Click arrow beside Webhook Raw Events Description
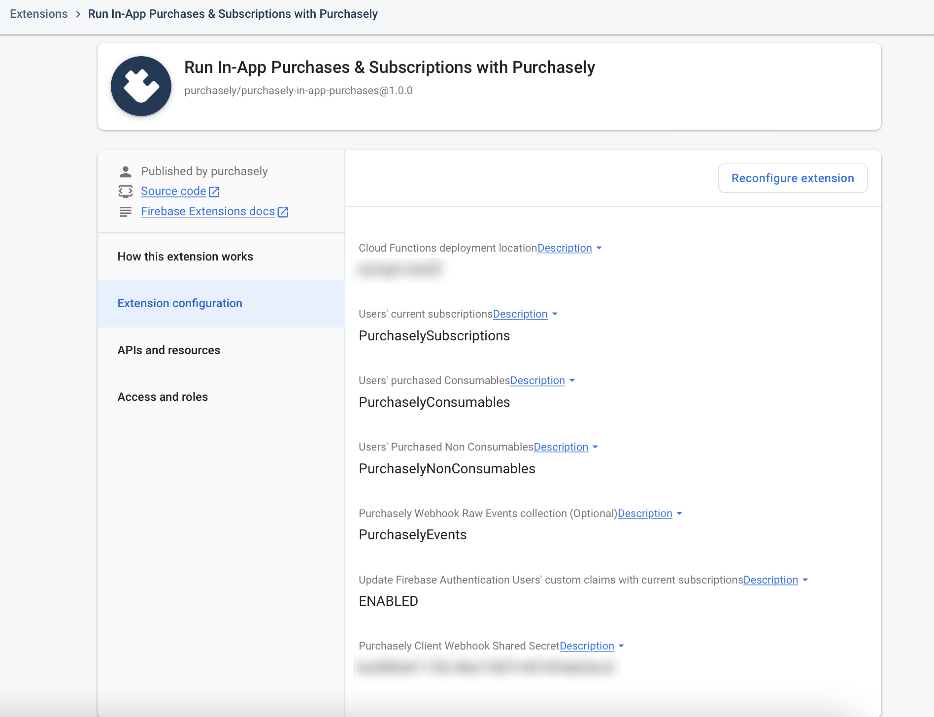934x717 pixels. (x=679, y=513)
